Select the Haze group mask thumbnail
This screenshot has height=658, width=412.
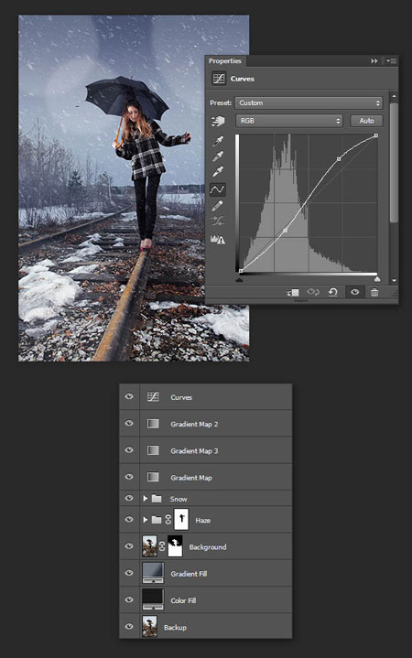click(181, 520)
